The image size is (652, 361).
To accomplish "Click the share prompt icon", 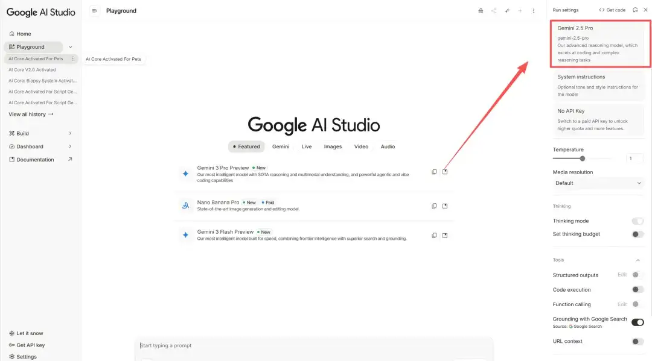I will pos(494,11).
